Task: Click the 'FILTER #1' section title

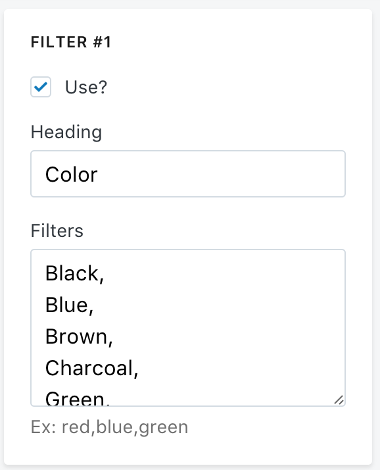Action: click(x=71, y=42)
